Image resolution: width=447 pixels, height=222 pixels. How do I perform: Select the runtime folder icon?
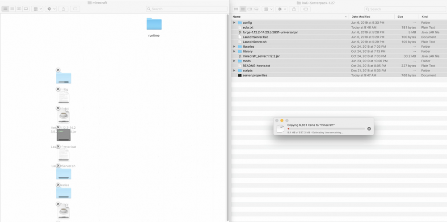point(154,24)
